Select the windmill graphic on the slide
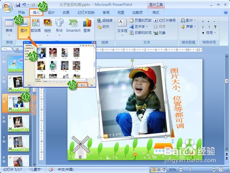 tap(80, 147)
